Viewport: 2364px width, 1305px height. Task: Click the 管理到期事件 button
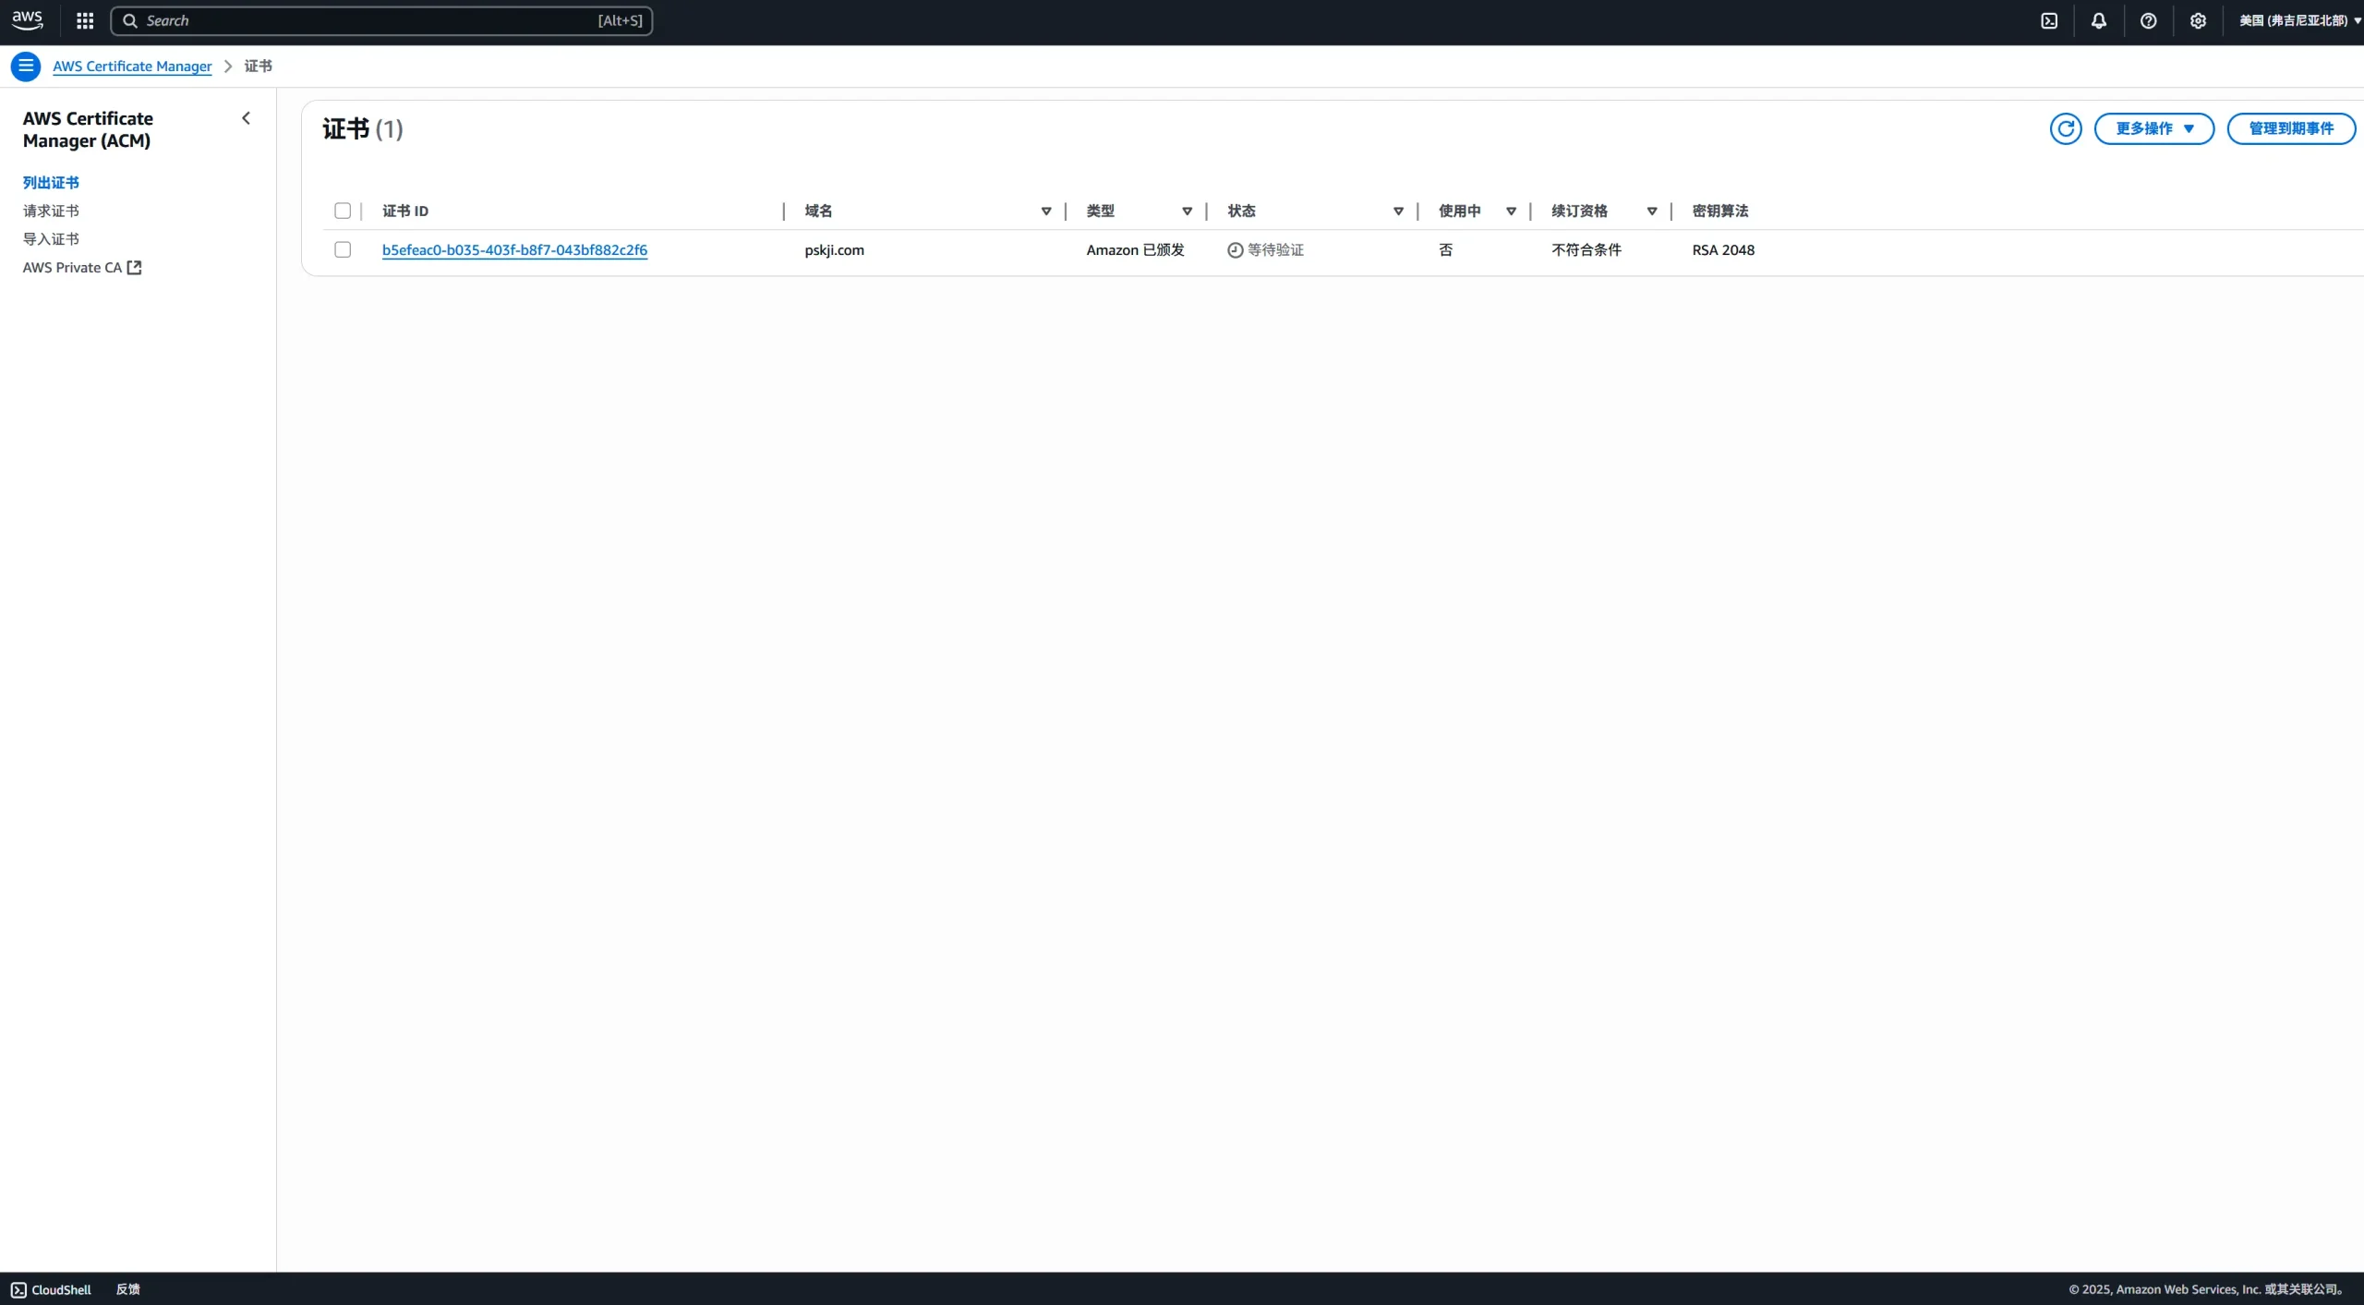click(2291, 128)
